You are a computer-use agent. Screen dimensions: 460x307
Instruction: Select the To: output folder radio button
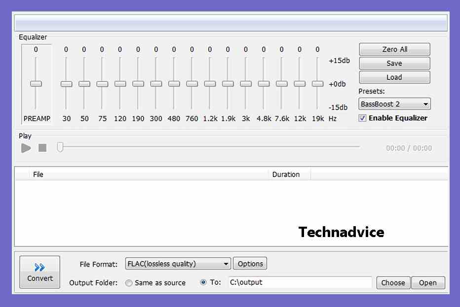click(203, 282)
